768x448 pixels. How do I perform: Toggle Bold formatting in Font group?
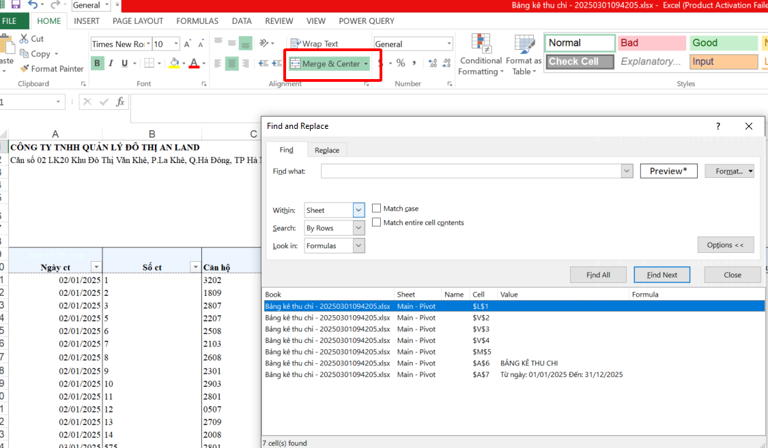(x=97, y=63)
